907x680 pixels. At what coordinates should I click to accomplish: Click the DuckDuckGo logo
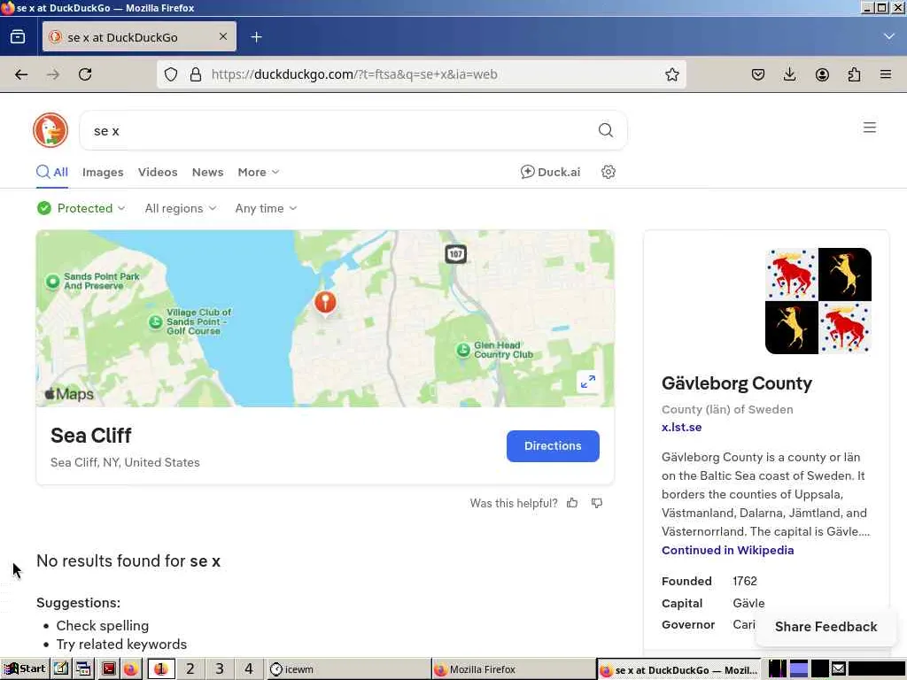click(50, 130)
